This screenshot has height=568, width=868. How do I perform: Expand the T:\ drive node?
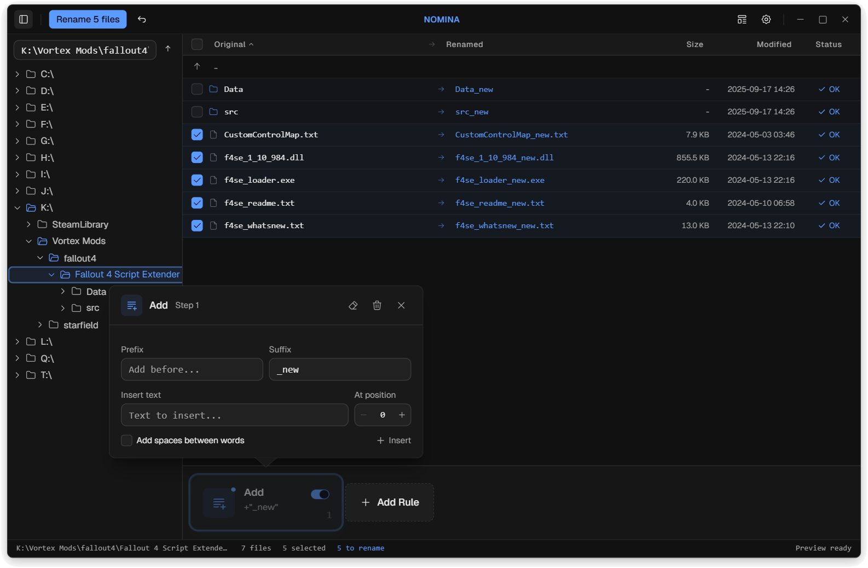[18, 375]
